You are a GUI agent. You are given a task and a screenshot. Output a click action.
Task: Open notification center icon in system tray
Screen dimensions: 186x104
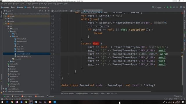click(183, 102)
